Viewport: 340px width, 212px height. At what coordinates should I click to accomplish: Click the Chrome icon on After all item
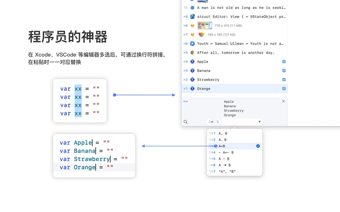pyautogui.click(x=193, y=53)
